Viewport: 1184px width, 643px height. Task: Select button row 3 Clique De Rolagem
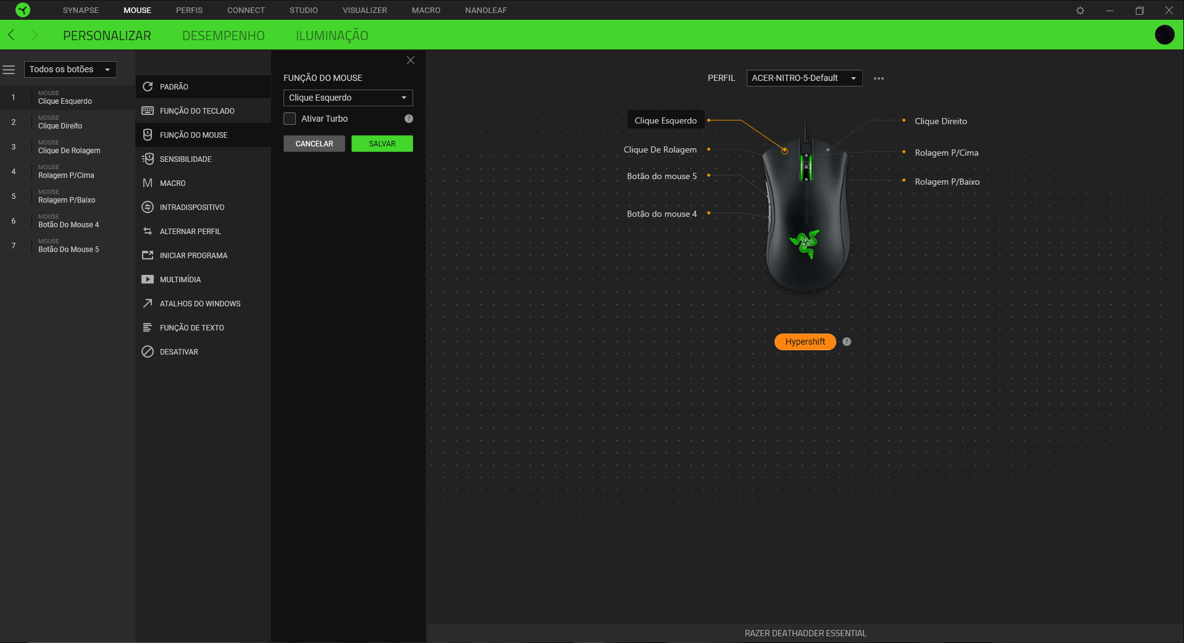coord(68,147)
